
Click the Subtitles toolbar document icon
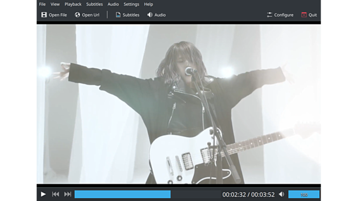[x=118, y=15]
